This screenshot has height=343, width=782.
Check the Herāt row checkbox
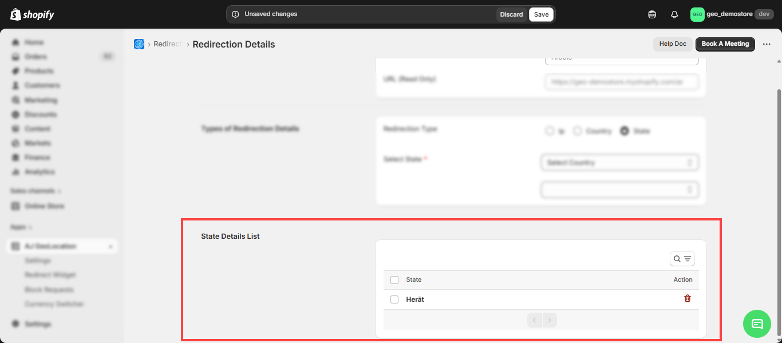(394, 299)
